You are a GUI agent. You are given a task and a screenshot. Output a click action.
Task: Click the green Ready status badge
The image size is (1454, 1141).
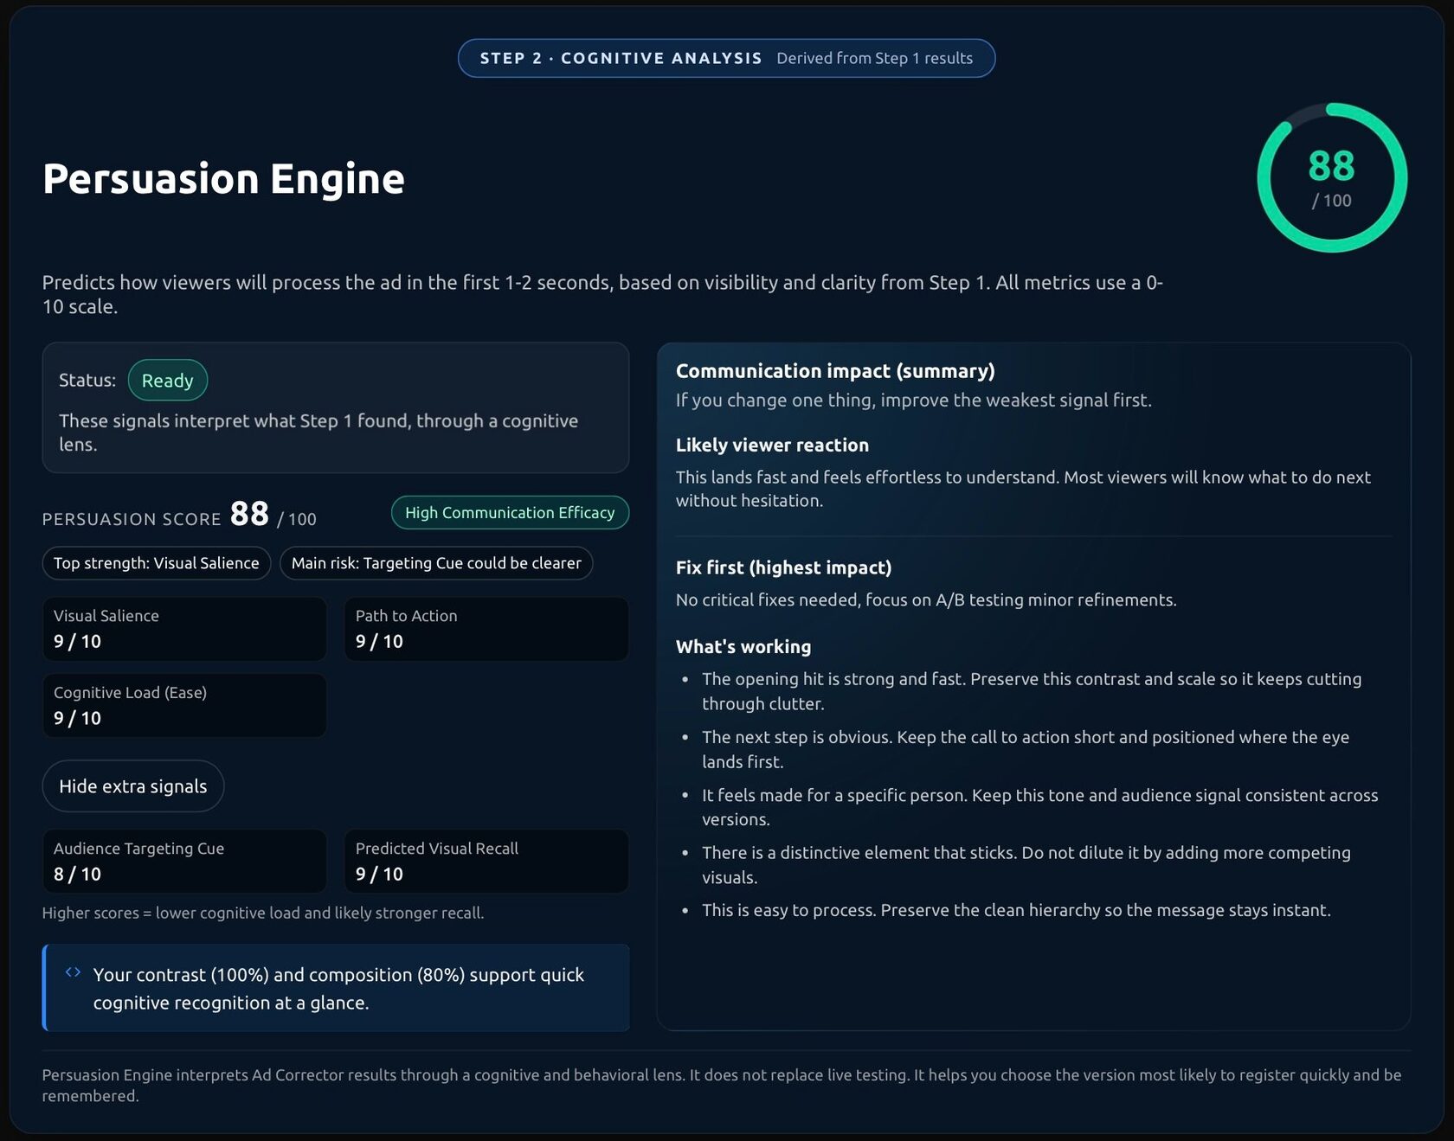[x=168, y=380]
